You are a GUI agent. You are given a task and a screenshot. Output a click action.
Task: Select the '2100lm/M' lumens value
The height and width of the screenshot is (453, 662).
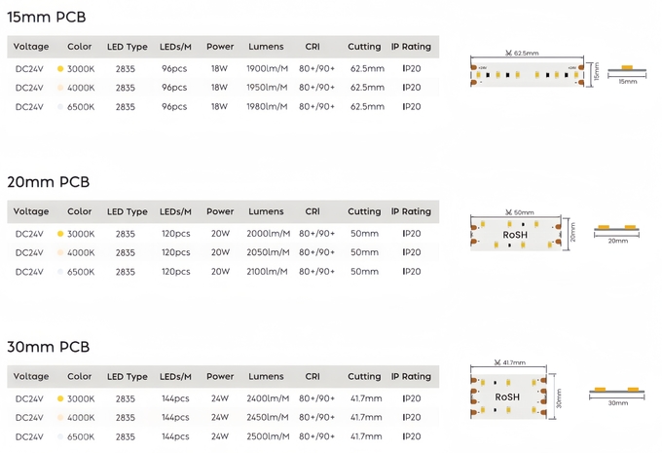click(x=267, y=272)
